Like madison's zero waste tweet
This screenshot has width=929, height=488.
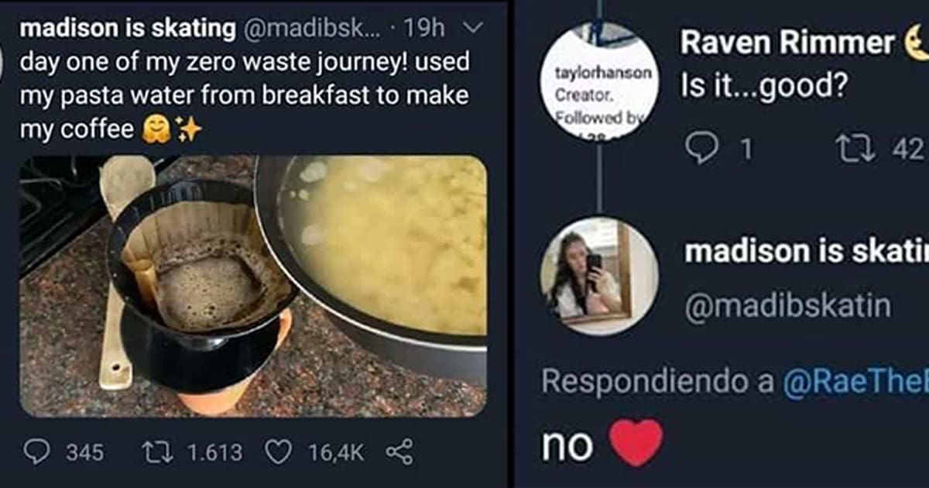[x=279, y=452]
